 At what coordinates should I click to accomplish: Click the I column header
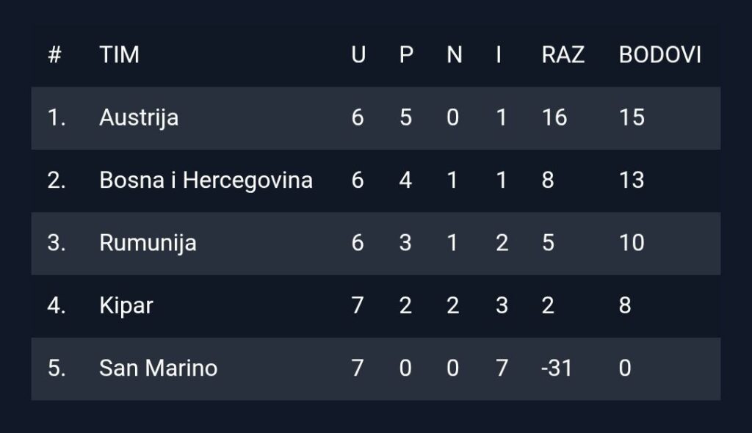point(499,55)
